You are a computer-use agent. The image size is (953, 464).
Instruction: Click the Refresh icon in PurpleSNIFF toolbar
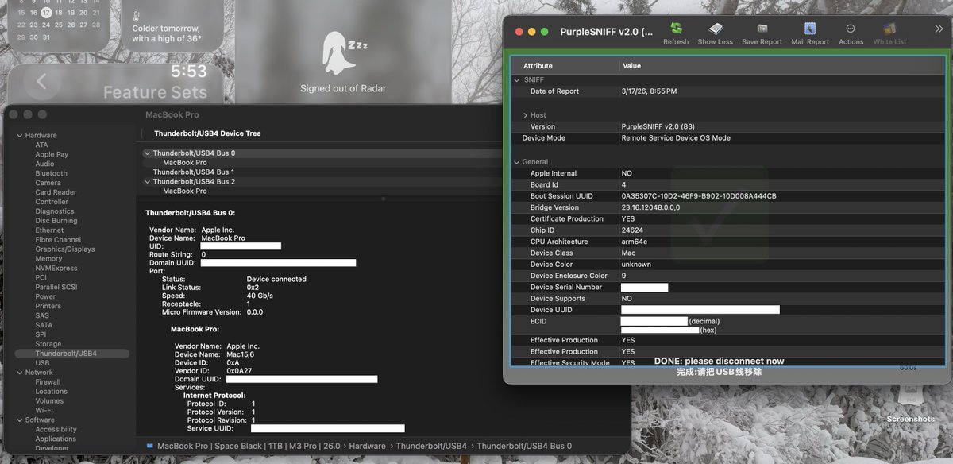tap(676, 29)
